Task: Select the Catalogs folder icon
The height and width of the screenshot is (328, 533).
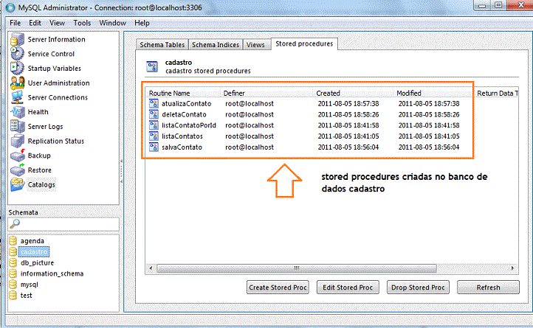Action: click(x=17, y=184)
